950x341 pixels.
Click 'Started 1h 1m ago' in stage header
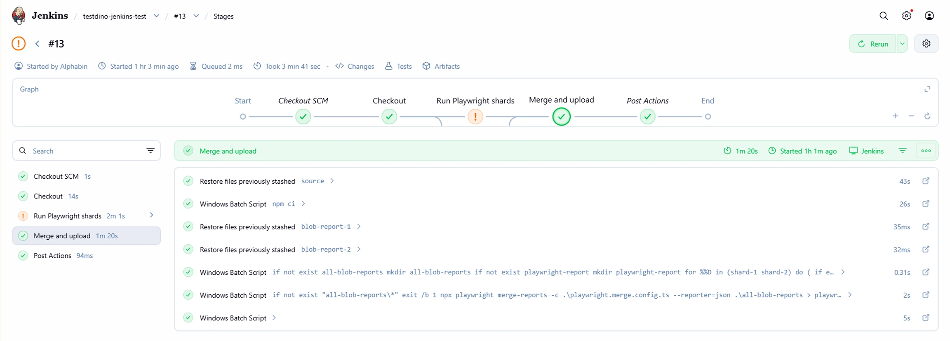click(x=808, y=151)
